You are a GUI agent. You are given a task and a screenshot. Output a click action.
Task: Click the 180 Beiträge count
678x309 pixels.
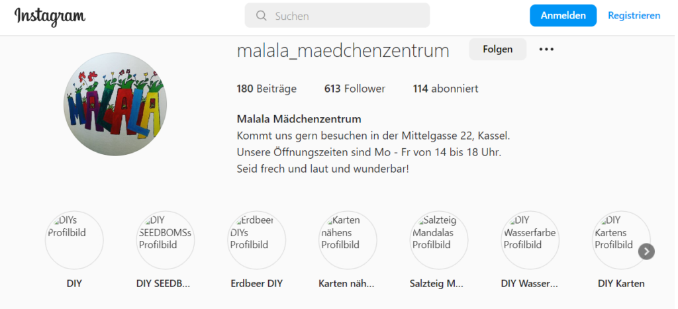(267, 89)
